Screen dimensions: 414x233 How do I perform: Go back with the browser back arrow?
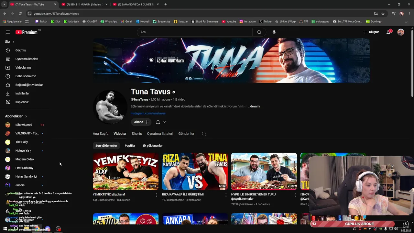[x=5, y=14]
